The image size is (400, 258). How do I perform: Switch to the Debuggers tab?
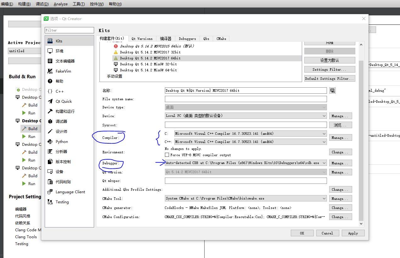click(x=187, y=39)
